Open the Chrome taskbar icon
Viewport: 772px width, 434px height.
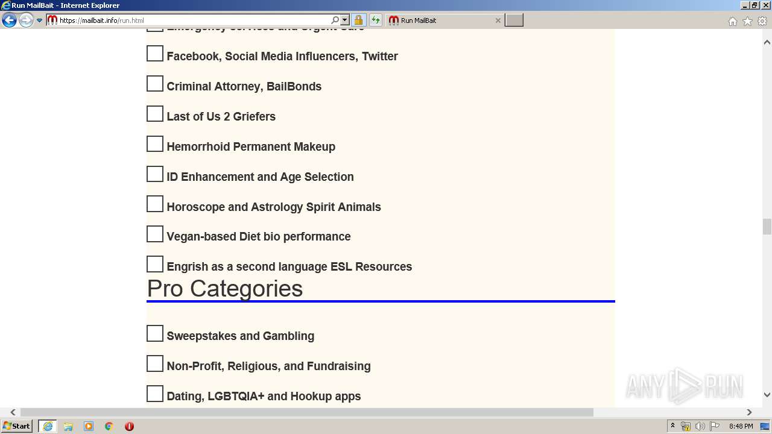click(x=109, y=426)
